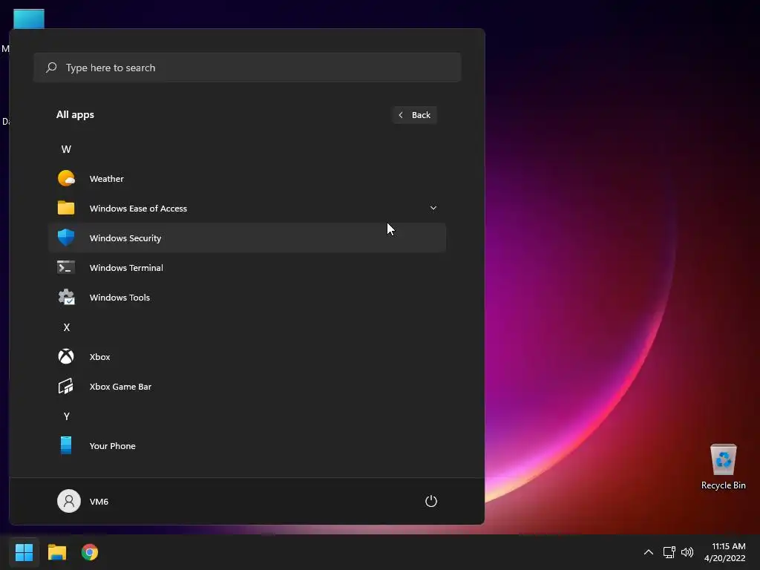Open network status tray icon
The height and width of the screenshot is (570, 760).
(669, 552)
